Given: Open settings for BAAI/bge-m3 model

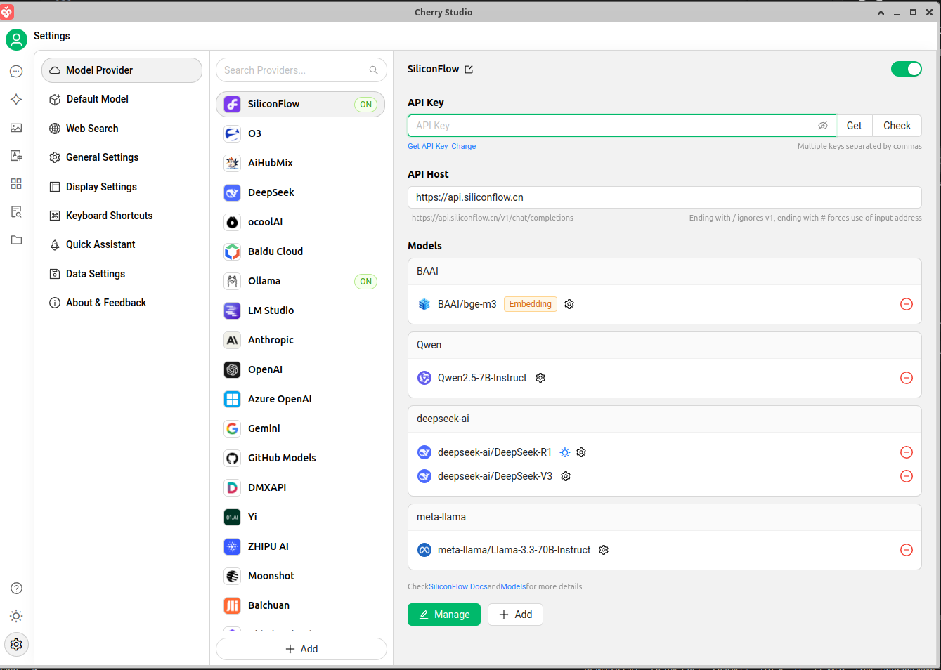Looking at the screenshot, I should coord(569,304).
